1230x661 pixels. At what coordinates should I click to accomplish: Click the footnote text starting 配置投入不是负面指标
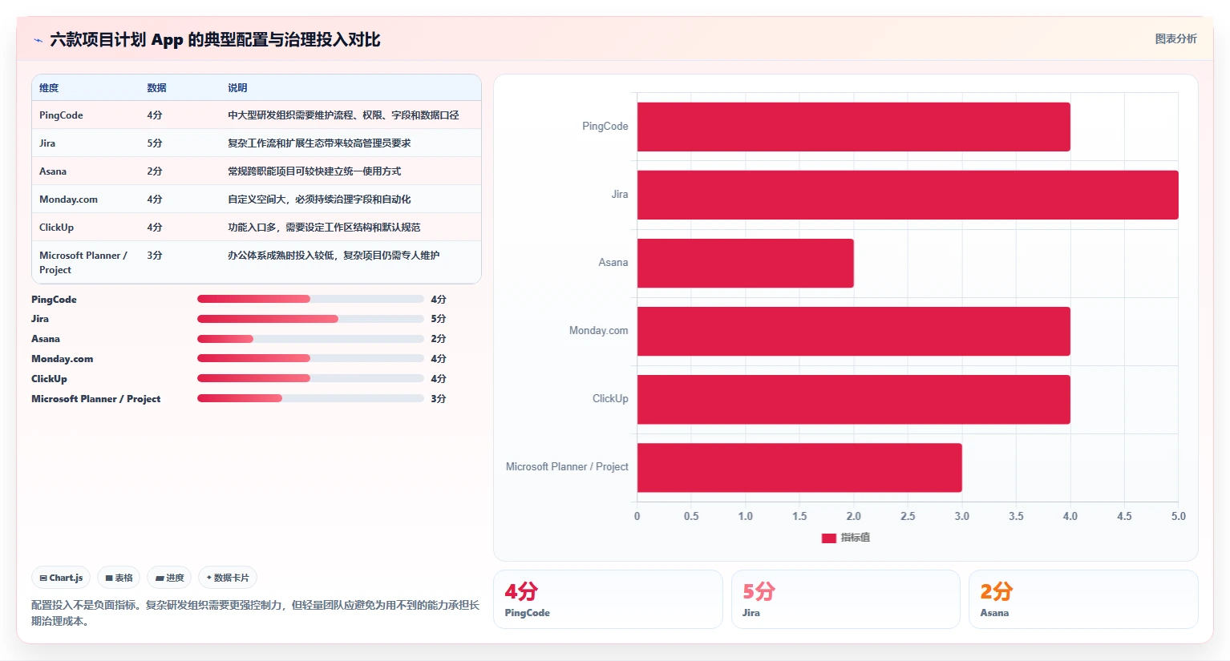click(x=255, y=613)
